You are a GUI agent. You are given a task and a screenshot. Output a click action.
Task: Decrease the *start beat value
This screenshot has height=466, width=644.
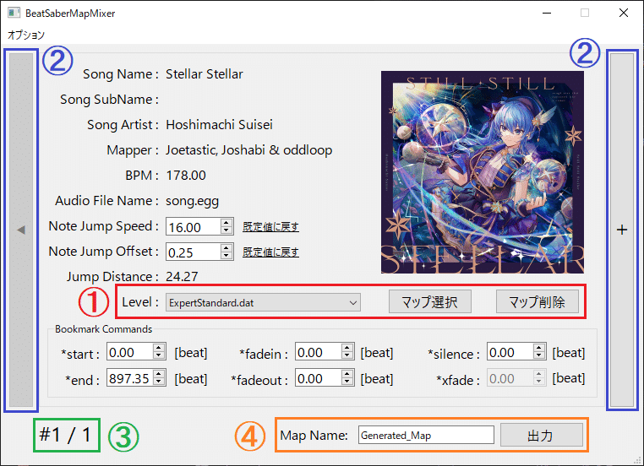pos(159,355)
